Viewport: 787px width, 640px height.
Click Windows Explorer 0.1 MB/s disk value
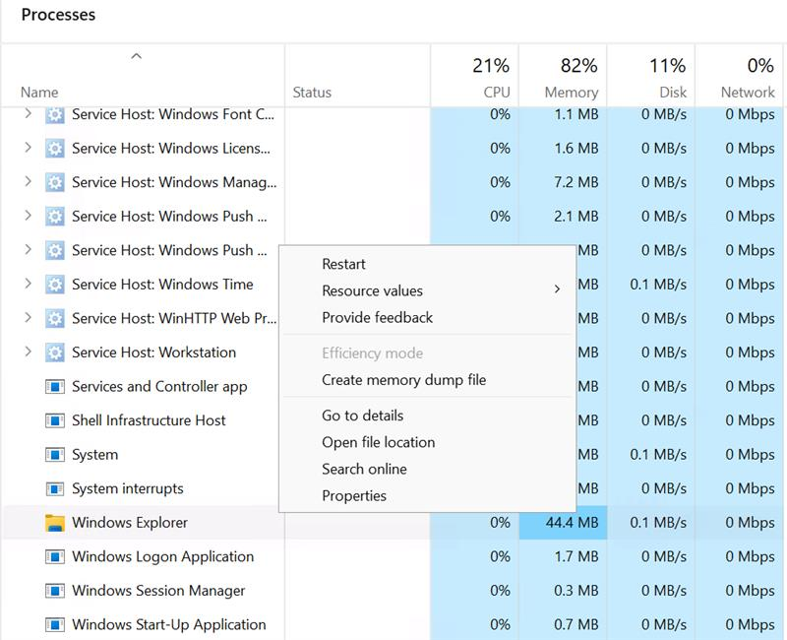658,523
